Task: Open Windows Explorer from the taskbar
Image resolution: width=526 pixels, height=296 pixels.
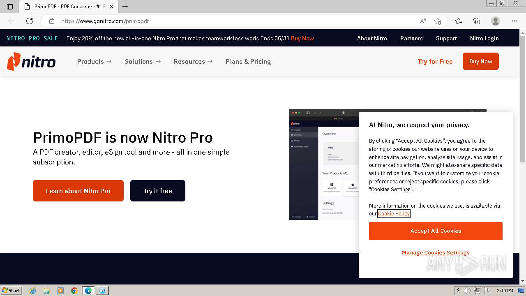Action: (x=46, y=291)
